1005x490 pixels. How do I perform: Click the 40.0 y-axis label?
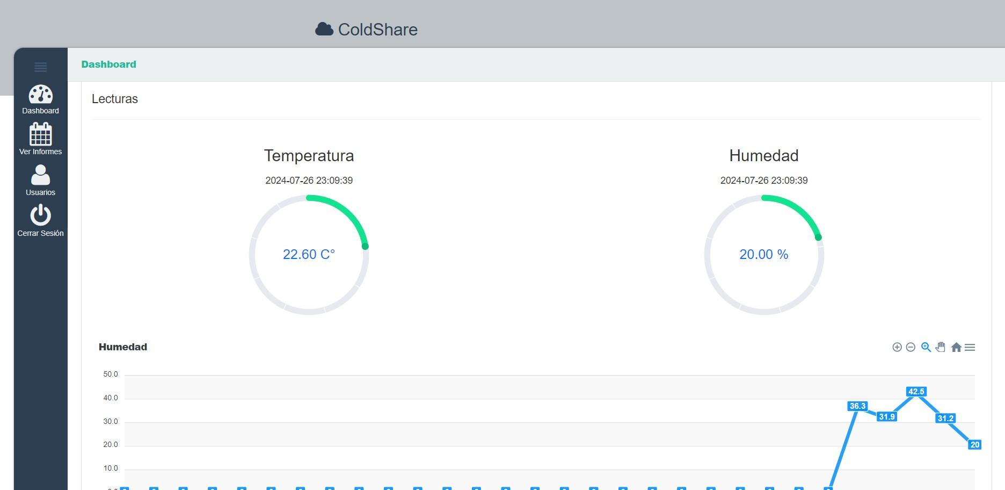(111, 398)
